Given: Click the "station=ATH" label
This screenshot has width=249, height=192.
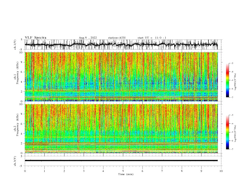Looking at the screenshot, I should [117, 38].
